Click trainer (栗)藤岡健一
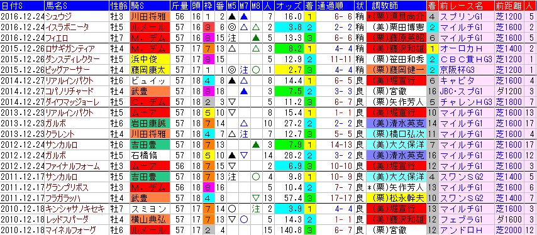Viewport: 537px width, 235px height. pyautogui.click(x=396, y=70)
